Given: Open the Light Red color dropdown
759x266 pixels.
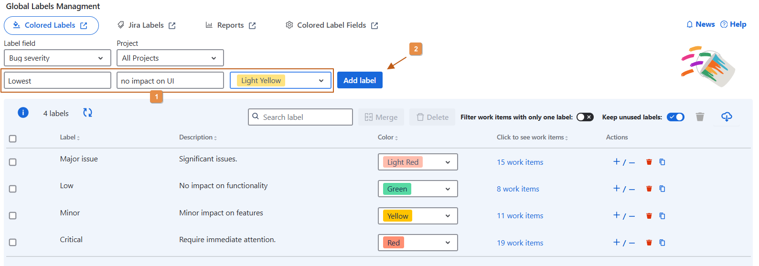Looking at the screenshot, I should click(417, 162).
